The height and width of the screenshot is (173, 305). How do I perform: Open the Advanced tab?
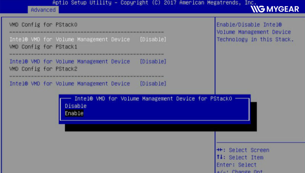pos(43,10)
